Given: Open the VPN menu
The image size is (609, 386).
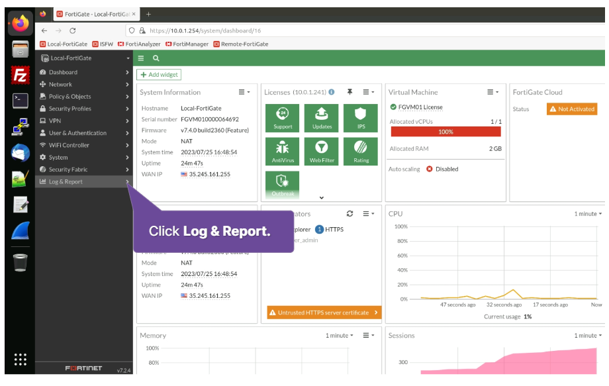Looking at the screenshot, I should click(x=84, y=121).
